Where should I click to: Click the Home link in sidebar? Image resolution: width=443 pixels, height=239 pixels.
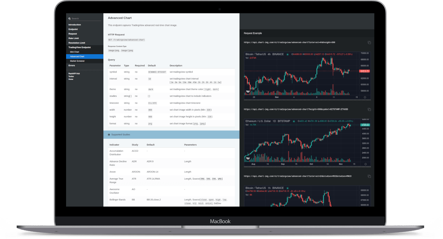pos(71,79)
